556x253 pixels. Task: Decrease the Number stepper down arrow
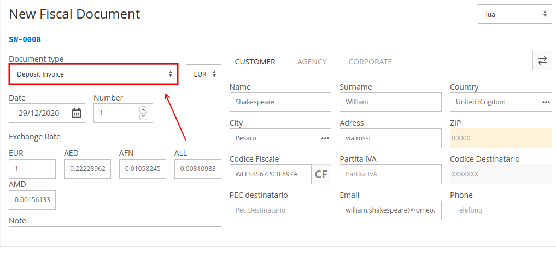point(143,116)
